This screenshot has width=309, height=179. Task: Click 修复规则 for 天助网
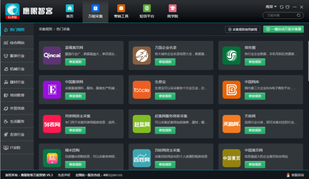pos(255,130)
